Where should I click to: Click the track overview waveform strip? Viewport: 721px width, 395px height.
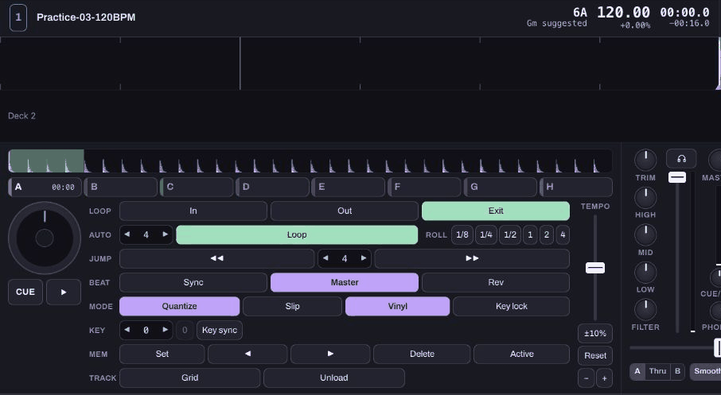310,161
